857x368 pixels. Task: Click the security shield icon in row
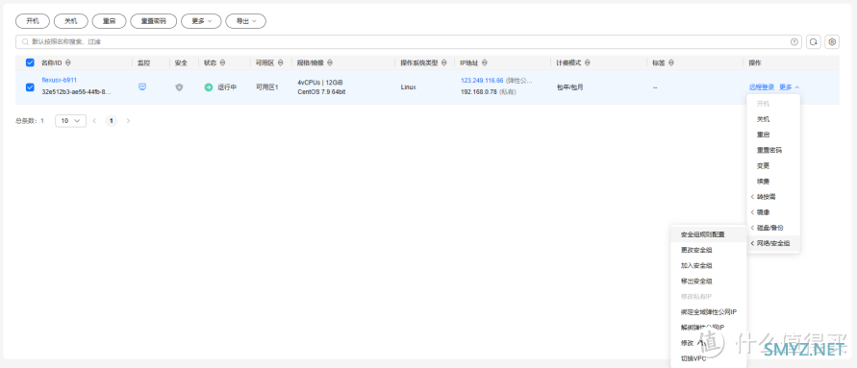tap(179, 87)
